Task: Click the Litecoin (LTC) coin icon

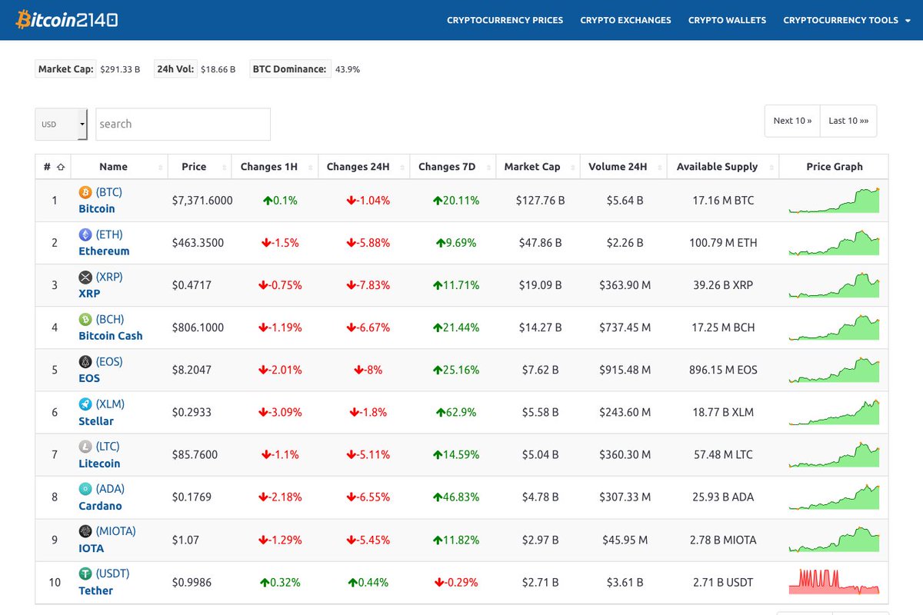Action: tap(85, 446)
